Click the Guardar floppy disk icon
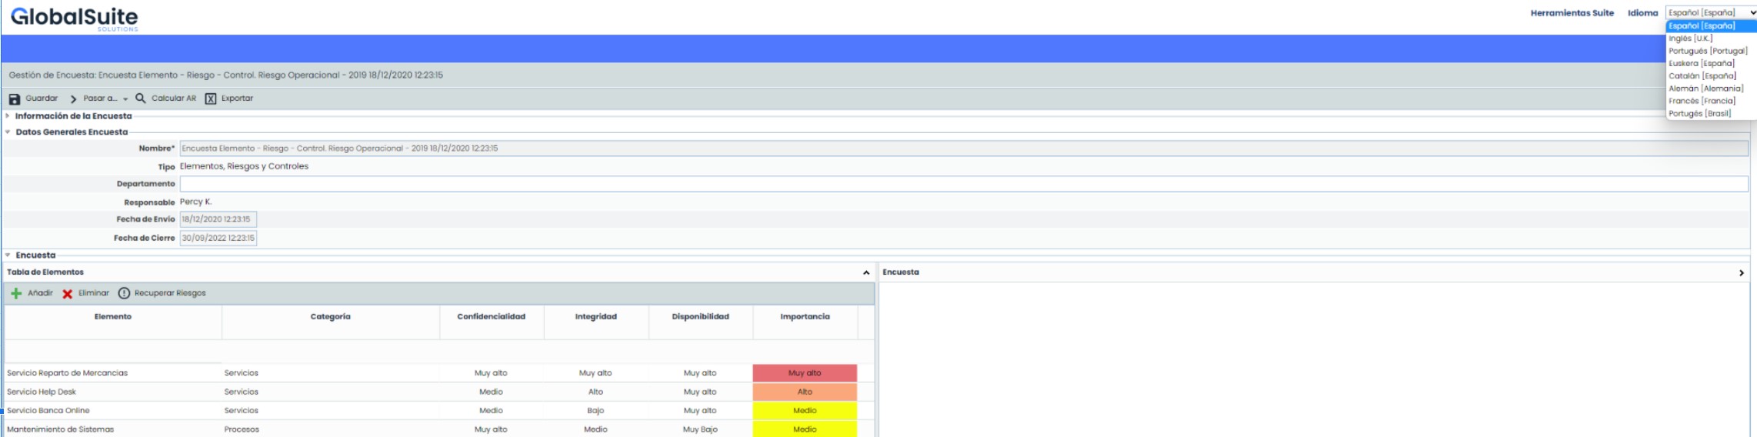1757x437 pixels. 14,99
